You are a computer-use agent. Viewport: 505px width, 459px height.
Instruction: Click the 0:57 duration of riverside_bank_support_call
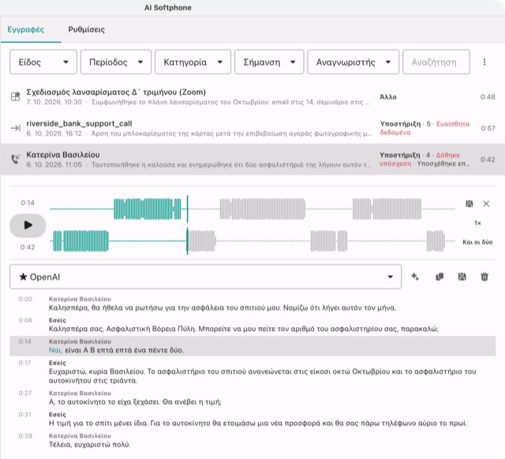pyautogui.click(x=488, y=129)
